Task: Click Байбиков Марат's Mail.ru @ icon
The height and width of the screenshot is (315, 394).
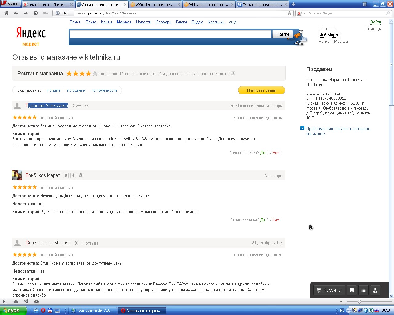Action: pyautogui.click(x=81, y=175)
